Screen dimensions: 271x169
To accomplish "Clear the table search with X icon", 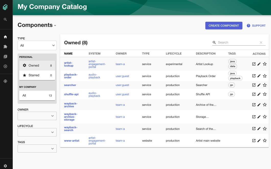I will 261,43.
